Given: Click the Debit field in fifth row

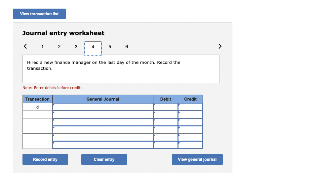Looking at the screenshot, I should coord(166,137).
